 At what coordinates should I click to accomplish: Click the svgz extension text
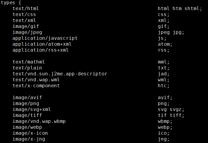pyautogui.click(x=175, y=109)
